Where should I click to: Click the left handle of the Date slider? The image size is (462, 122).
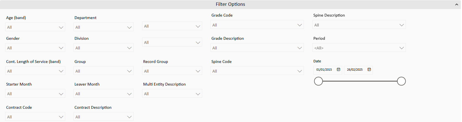pyautogui.click(x=318, y=81)
